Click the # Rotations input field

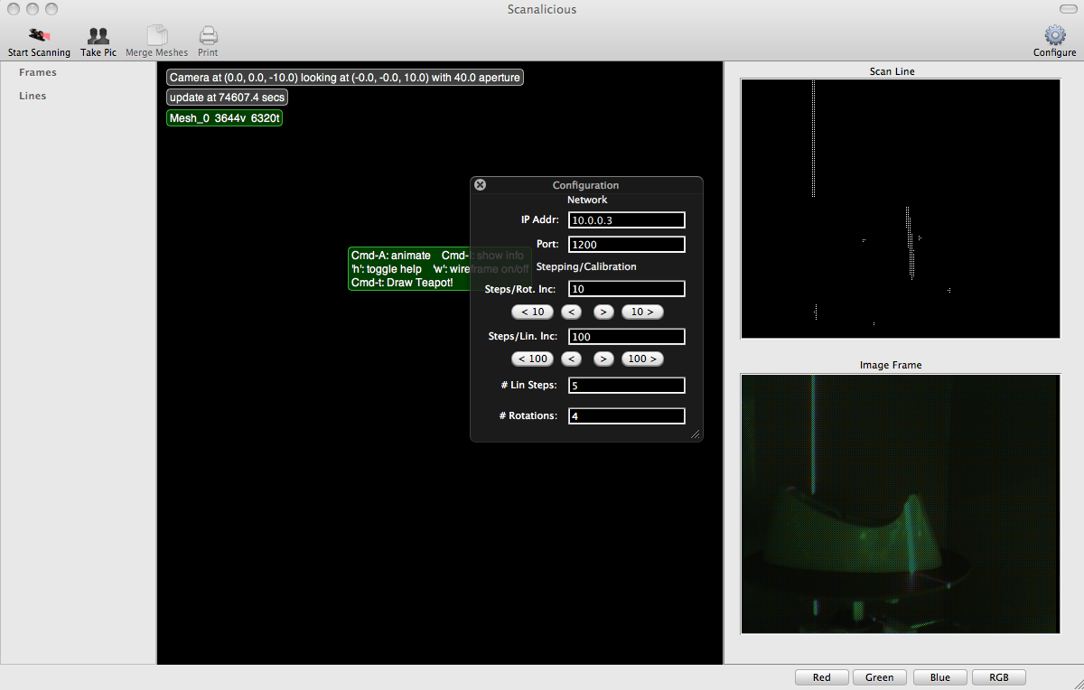point(626,416)
